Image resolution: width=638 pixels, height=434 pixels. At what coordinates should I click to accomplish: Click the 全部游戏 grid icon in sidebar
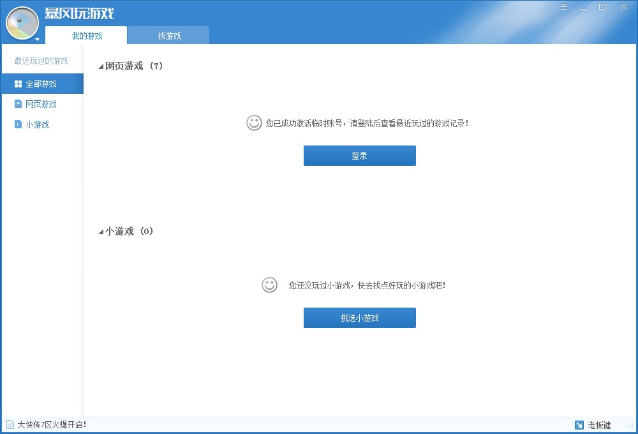pyautogui.click(x=18, y=83)
